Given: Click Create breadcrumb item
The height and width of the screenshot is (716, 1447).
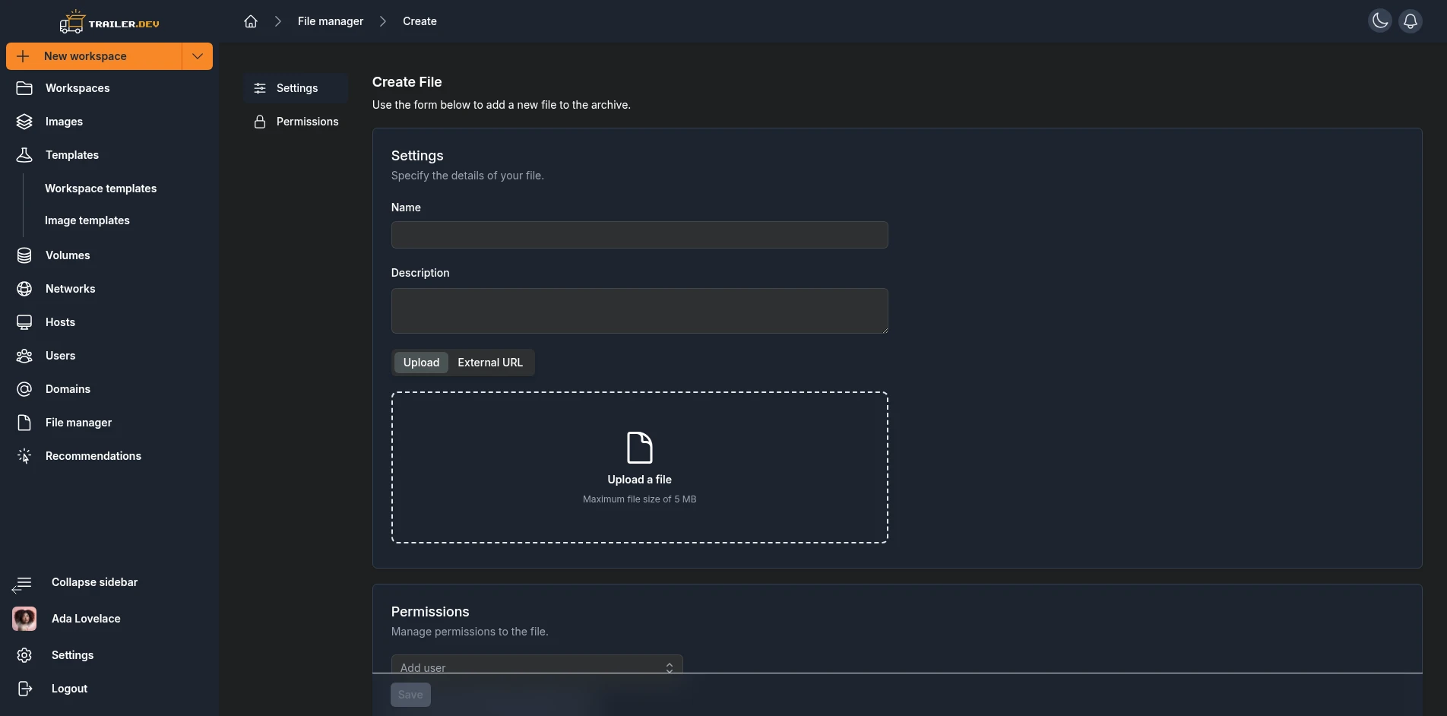Looking at the screenshot, I should (420, 21).
